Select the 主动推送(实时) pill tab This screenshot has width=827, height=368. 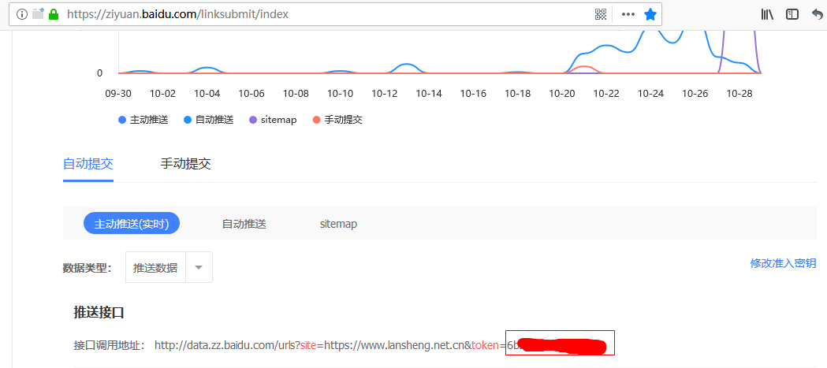point(132,224)
